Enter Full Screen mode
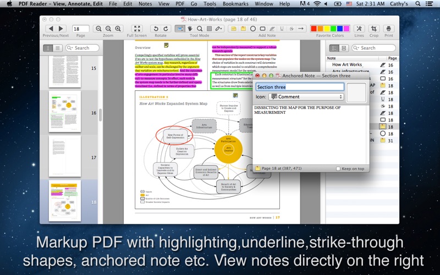Viewport: 440px width, 275px height. pyautogui.click(x=137, y=29)
